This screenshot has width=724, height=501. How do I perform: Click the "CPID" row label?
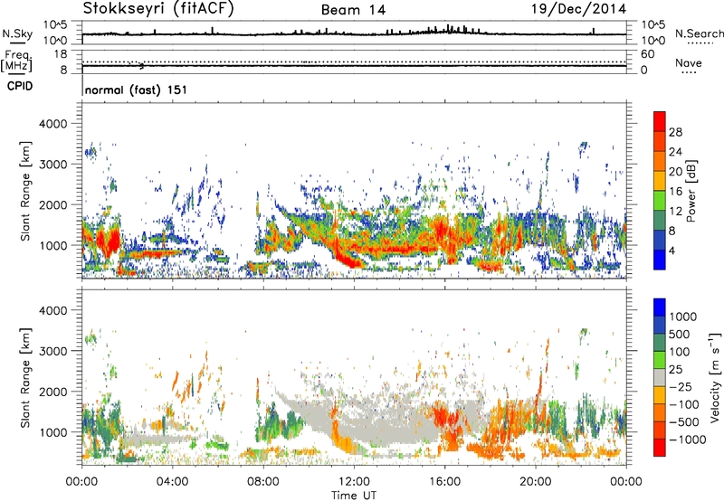tap(20, 86)
